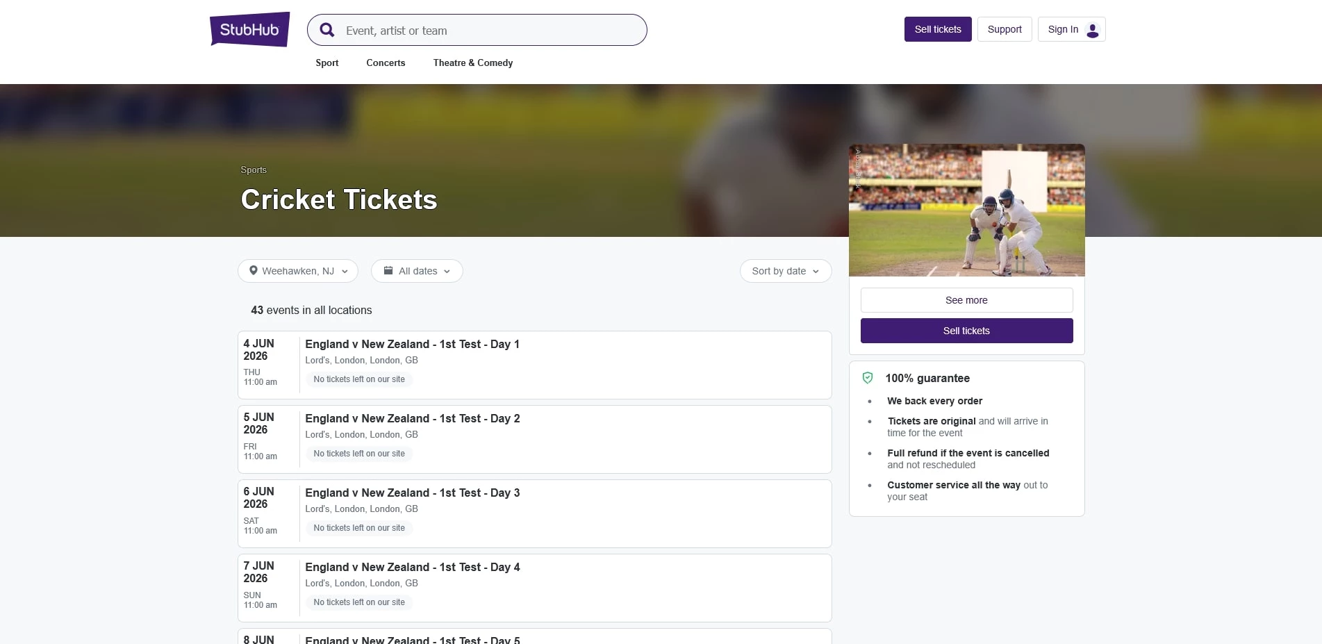
Task: Click the cricket match photo thumbnail
Action: pos(966,210)
